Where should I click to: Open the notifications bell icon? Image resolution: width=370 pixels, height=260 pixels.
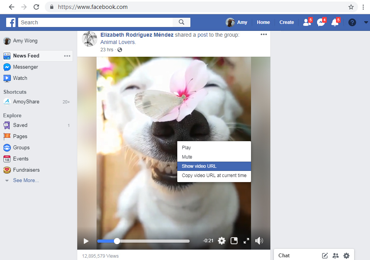pos(335,22)
